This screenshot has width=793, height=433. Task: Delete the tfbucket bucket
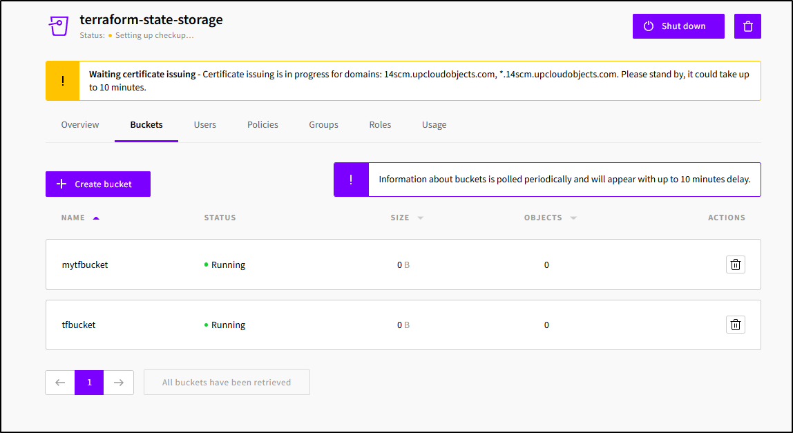point(736,325)
